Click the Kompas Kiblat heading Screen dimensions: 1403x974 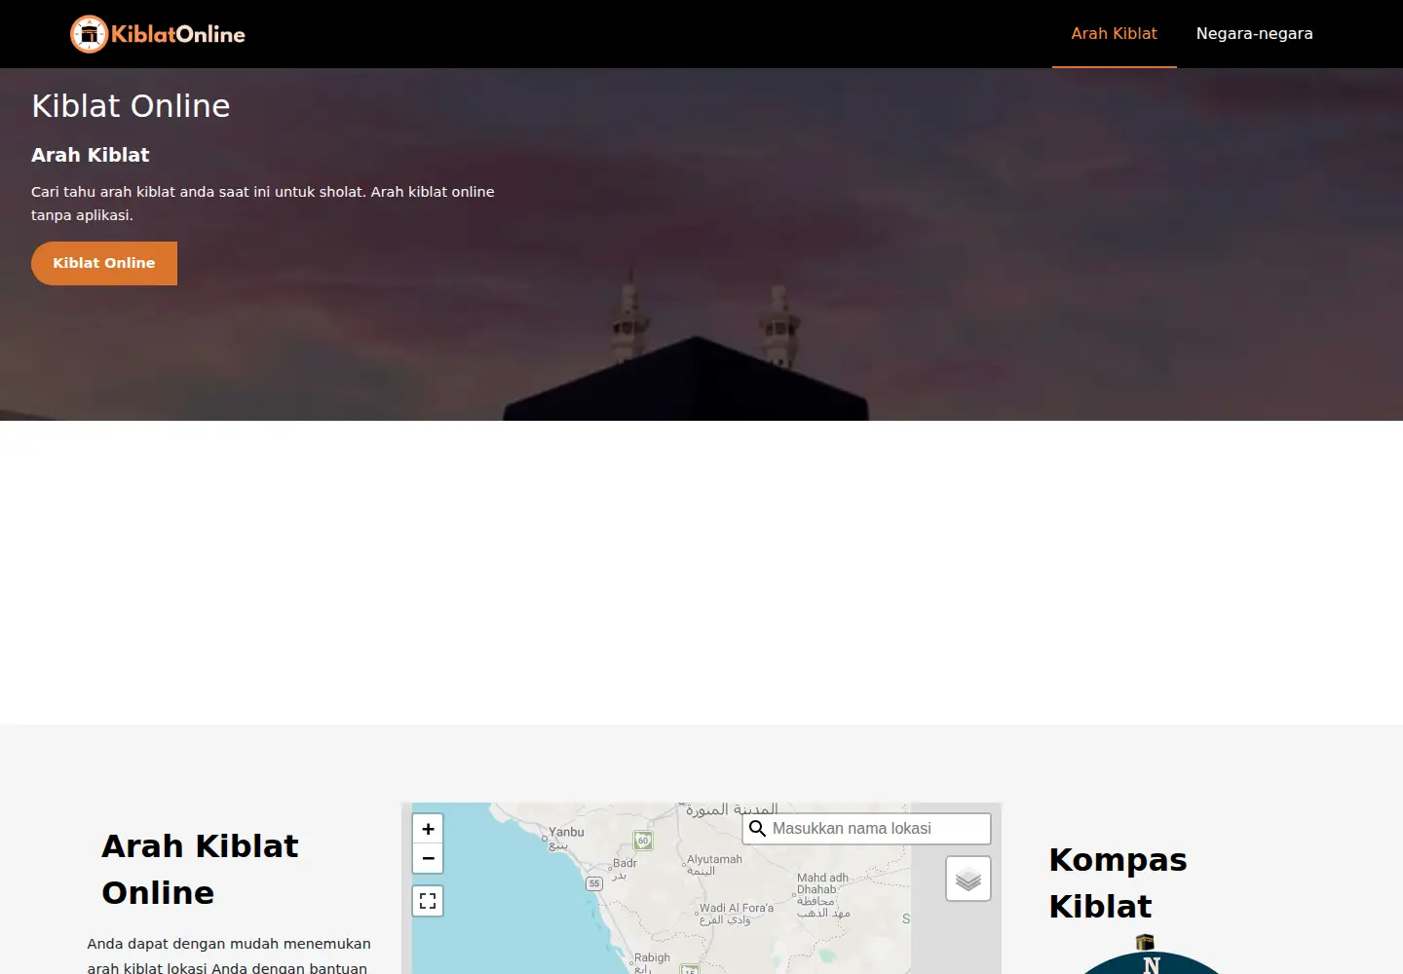1119,882
